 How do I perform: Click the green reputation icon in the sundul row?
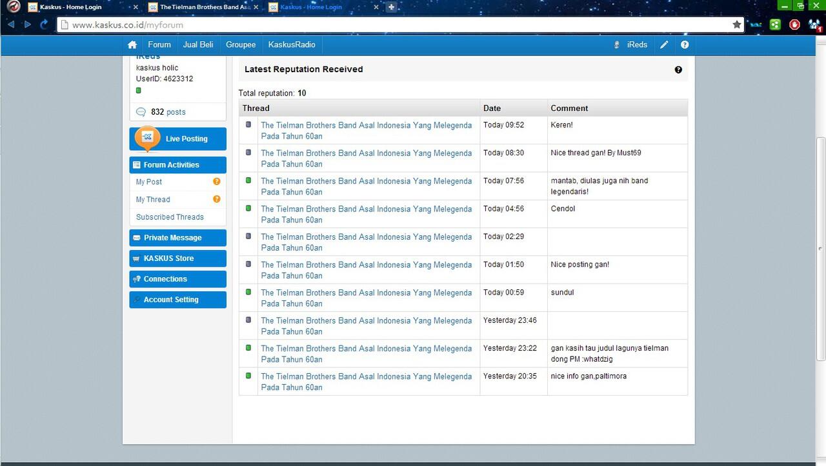pyautogui.click(x=248, y=292)
